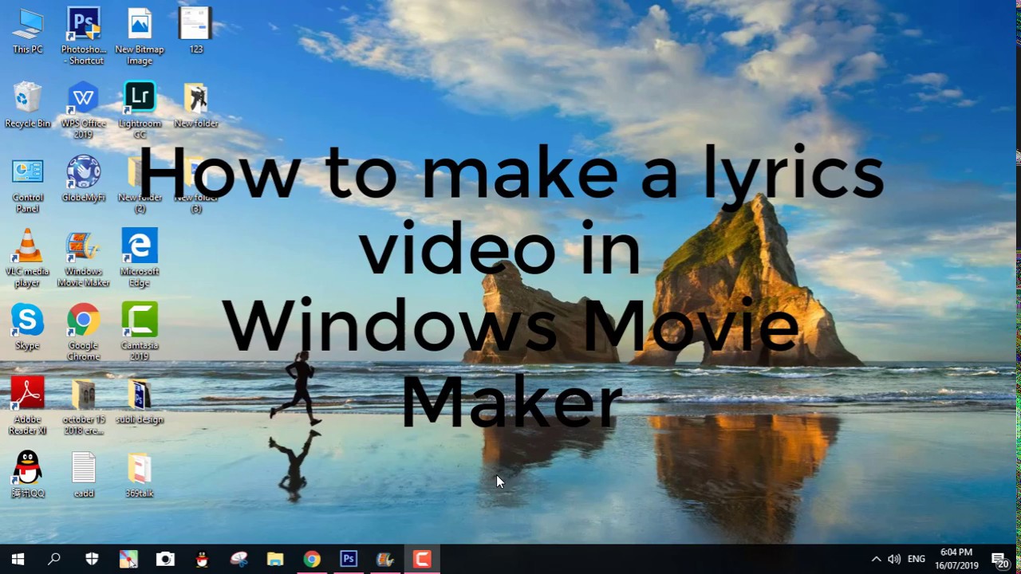The height and width of the screenshot is (574, 1021).
Task: Open Windows Security shield in taskbar
Action: pyautogui.click(x=92, y=559)
